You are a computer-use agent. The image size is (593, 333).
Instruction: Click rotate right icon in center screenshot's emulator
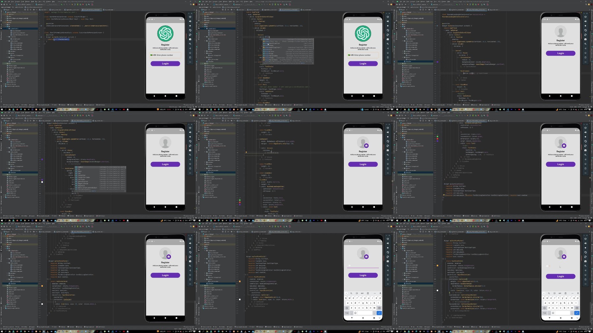[x=388, y=146]
